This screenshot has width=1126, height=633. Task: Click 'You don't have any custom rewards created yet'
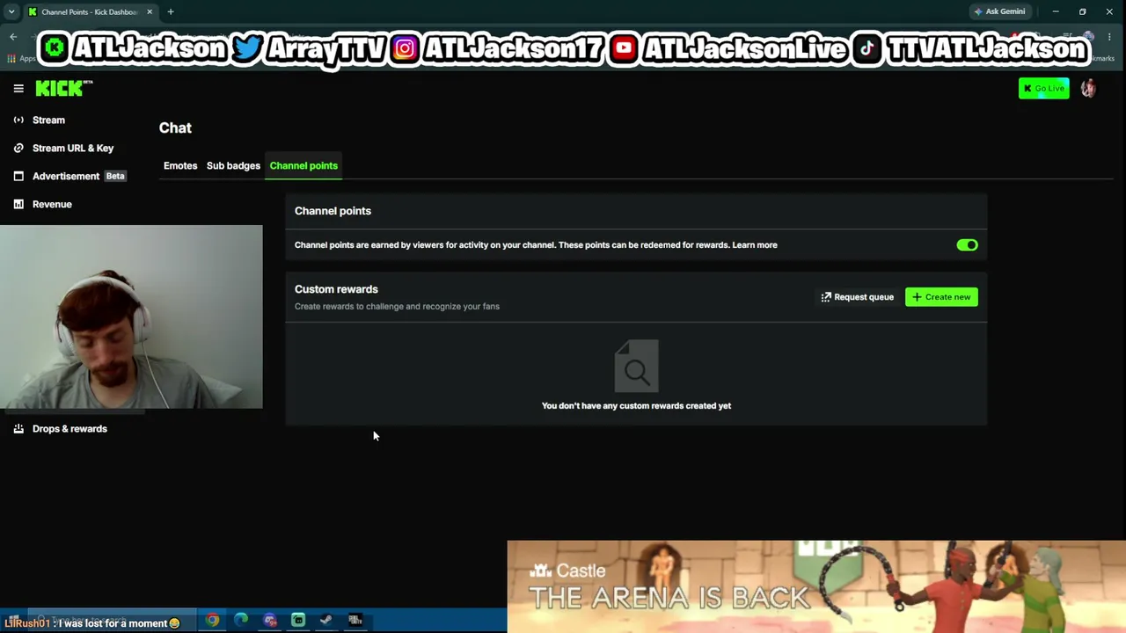[x=636, y=406]
